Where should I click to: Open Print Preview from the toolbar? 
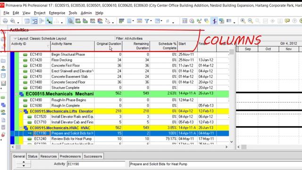point(13,21)
